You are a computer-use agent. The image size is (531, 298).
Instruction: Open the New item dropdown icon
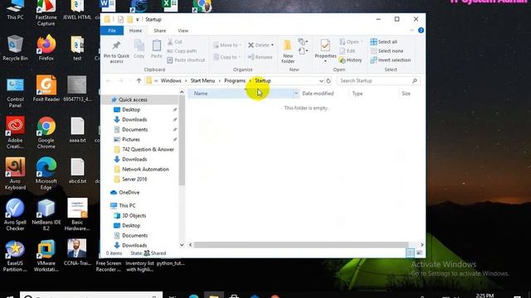pos(302,41)
